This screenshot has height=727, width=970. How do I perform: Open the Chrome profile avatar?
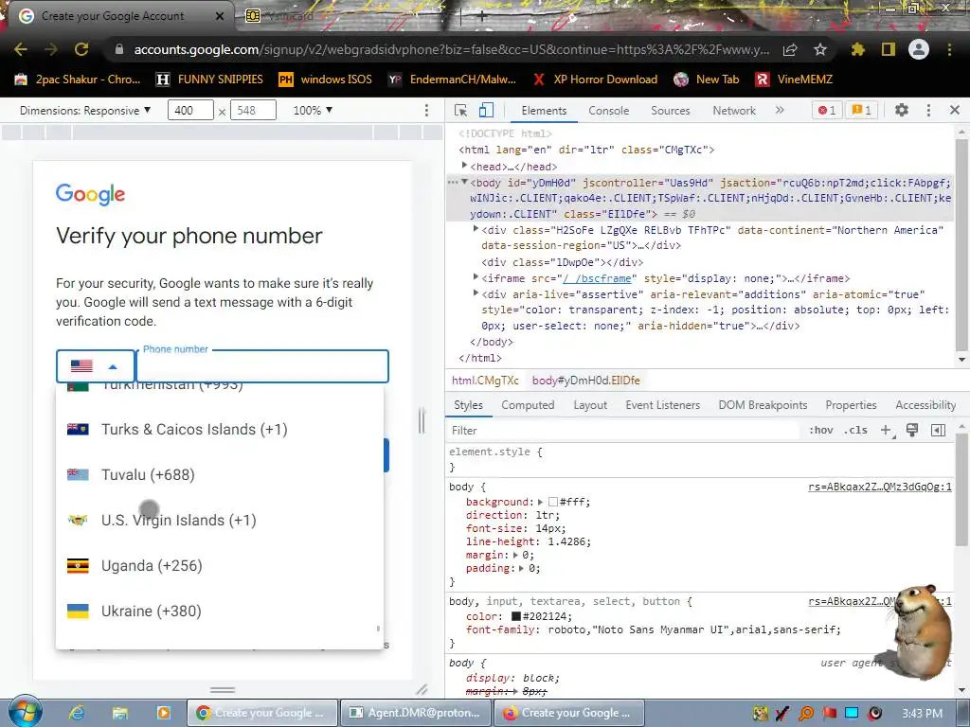919,49
